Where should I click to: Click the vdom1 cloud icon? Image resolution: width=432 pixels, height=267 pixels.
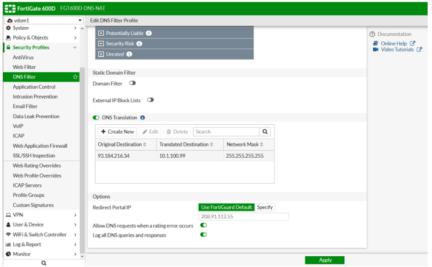click(x=10, y=21)
